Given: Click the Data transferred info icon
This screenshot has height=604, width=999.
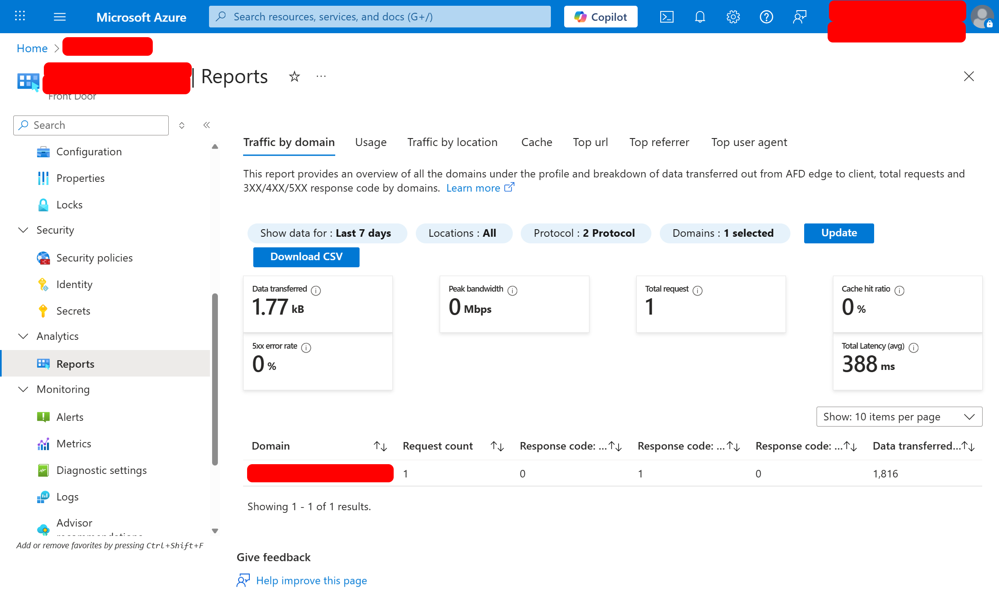Looking at the screenshot, I should click(x=316, y=291).
